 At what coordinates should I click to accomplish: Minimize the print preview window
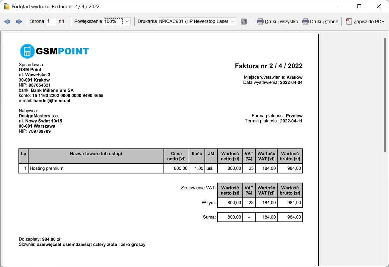[340, 6]
